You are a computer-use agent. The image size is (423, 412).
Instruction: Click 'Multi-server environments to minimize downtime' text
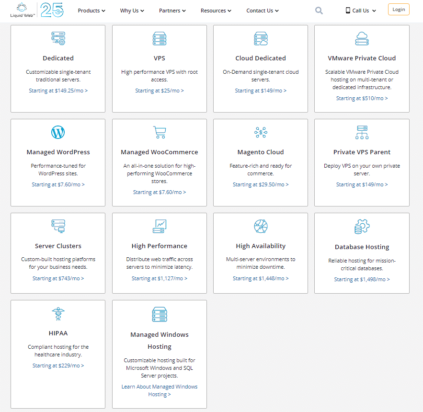pos(261,263)
